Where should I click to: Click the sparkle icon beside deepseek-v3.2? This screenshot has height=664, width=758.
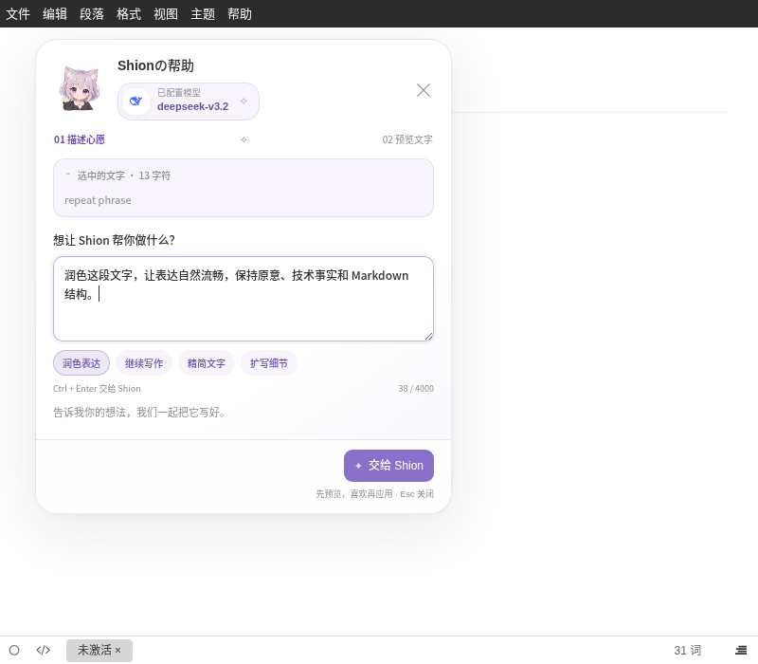point(244,101)
